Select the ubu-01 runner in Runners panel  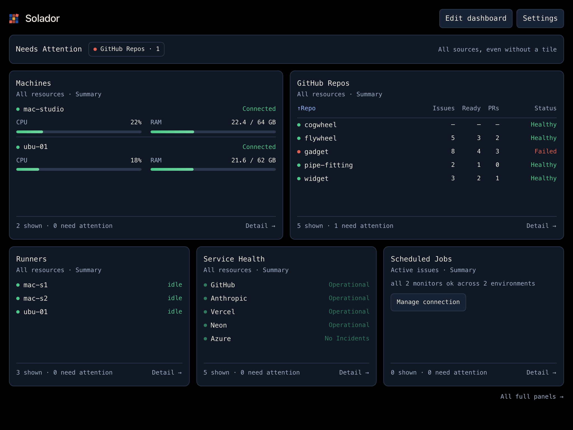coord(99,312)
